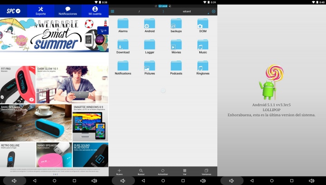Image resolution: width=326 pixels, height=185 pixels.
Task: Tap Nuevo to create a new item
Action: tap(120, 172)
